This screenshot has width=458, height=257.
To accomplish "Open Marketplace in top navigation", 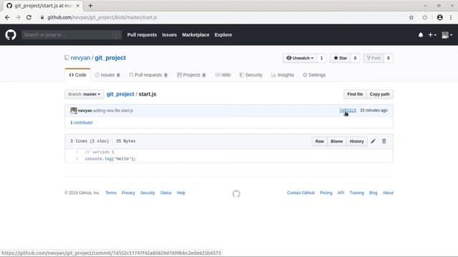I will [195, 35].
